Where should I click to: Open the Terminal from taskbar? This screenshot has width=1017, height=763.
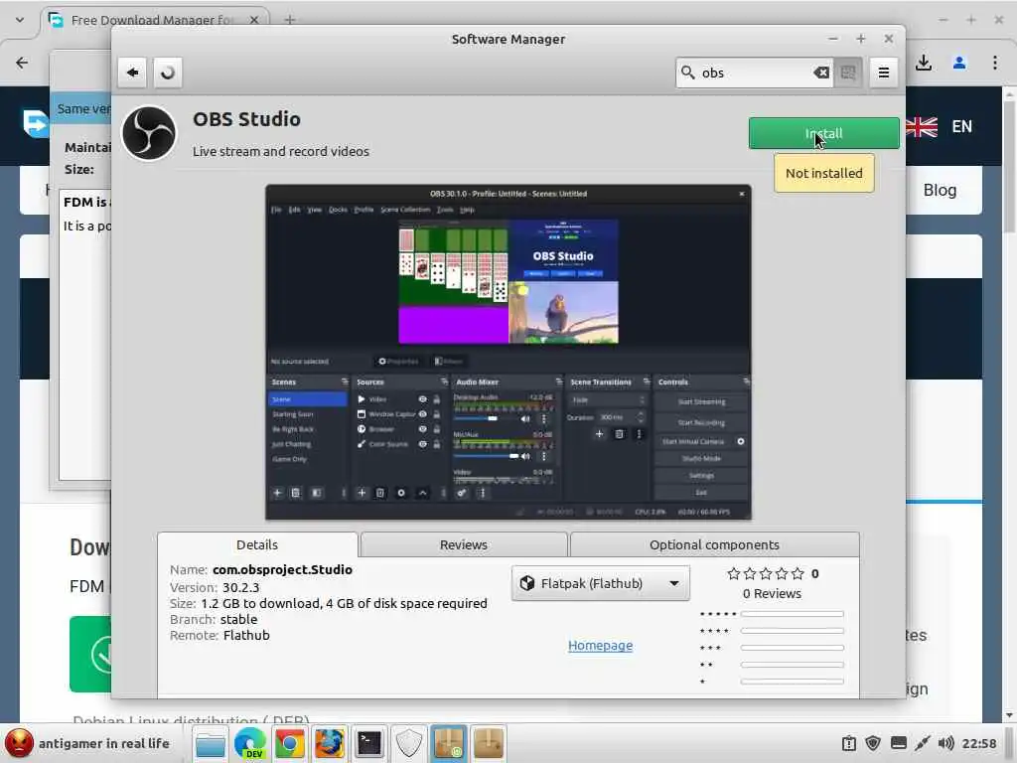(x=369, y=743)
